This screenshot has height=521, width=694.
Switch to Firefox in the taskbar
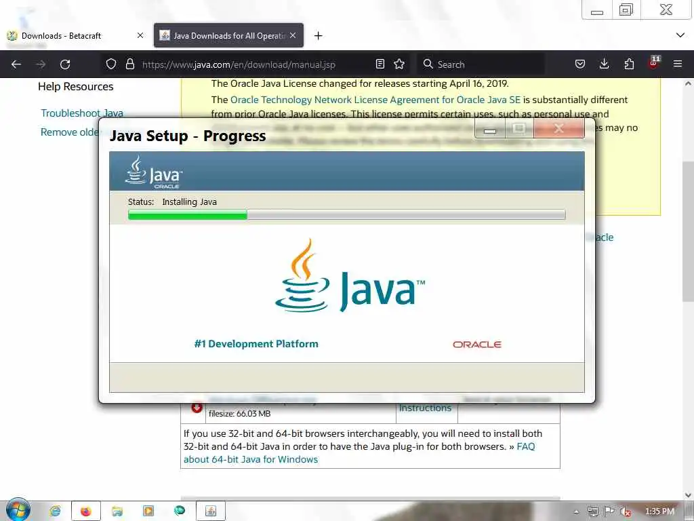click(x=86, y=512)
